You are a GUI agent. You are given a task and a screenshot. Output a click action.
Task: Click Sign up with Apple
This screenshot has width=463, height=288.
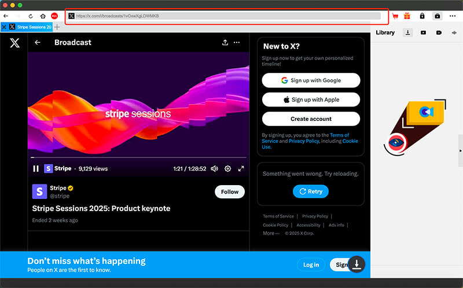(311, 99)
